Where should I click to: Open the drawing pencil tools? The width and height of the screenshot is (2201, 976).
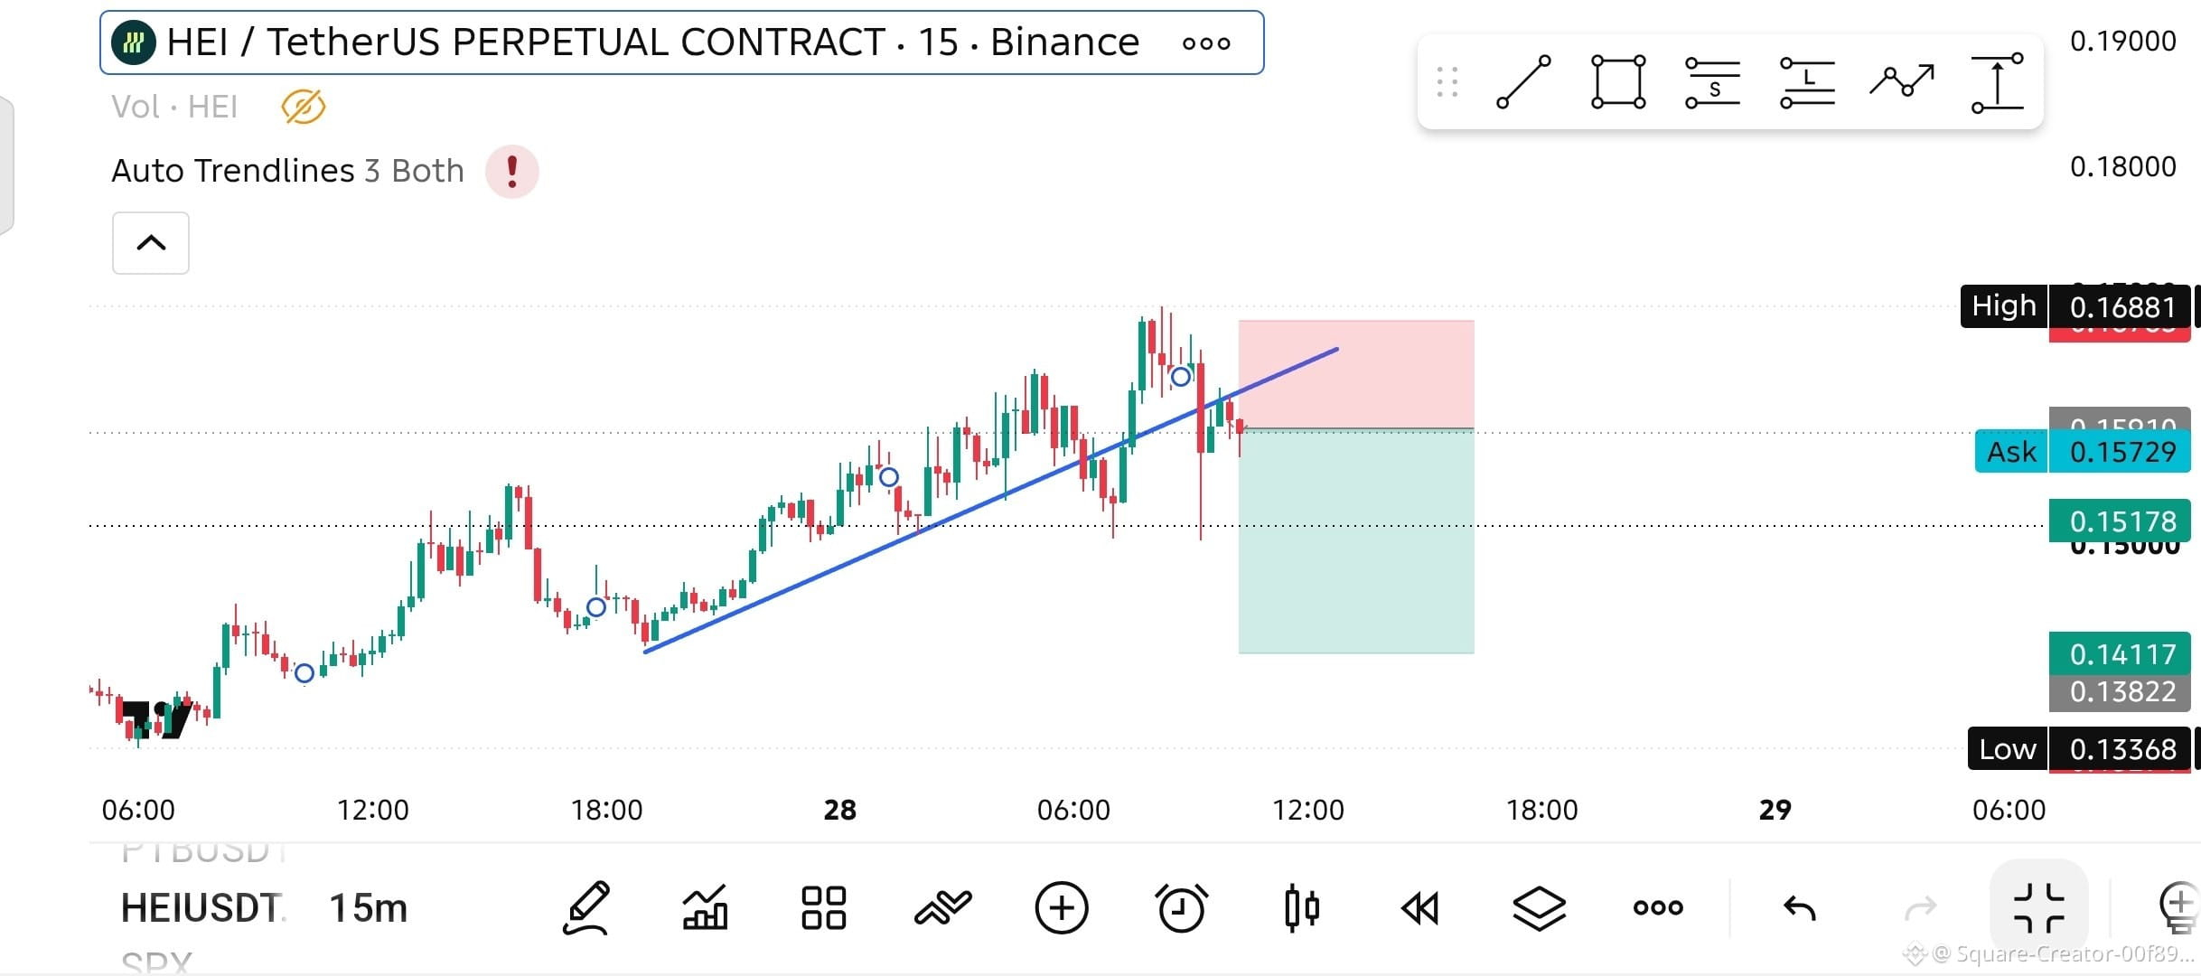(586, 907)
